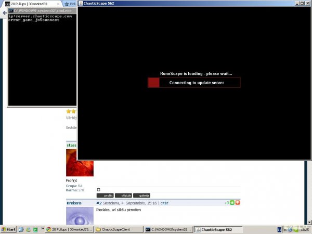
Task: Click stass's red leaf avatar image
Action: [x=80, y=163]
